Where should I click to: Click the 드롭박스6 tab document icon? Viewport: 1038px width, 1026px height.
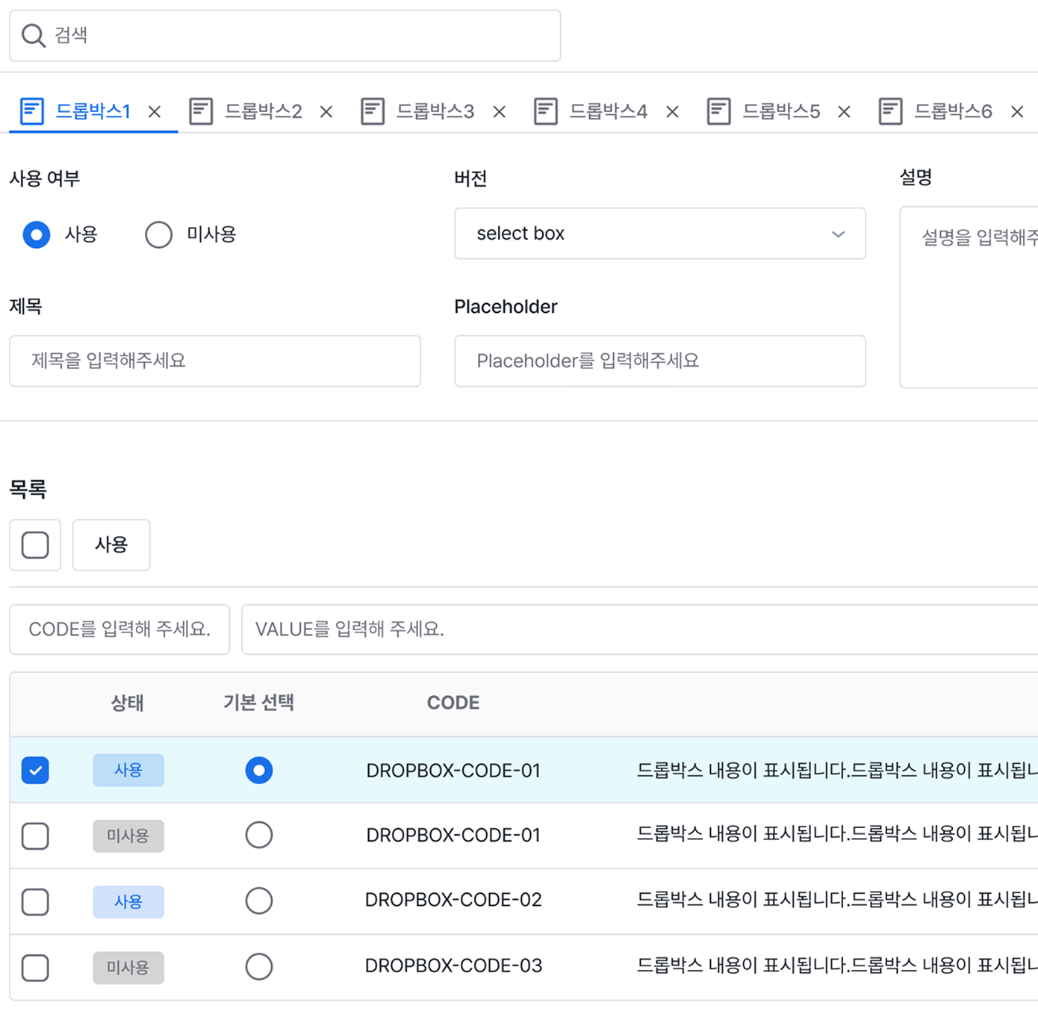click(x=891, y=111)
